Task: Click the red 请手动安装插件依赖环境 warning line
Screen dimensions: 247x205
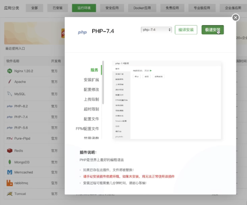Action: (x=129, y=176)
